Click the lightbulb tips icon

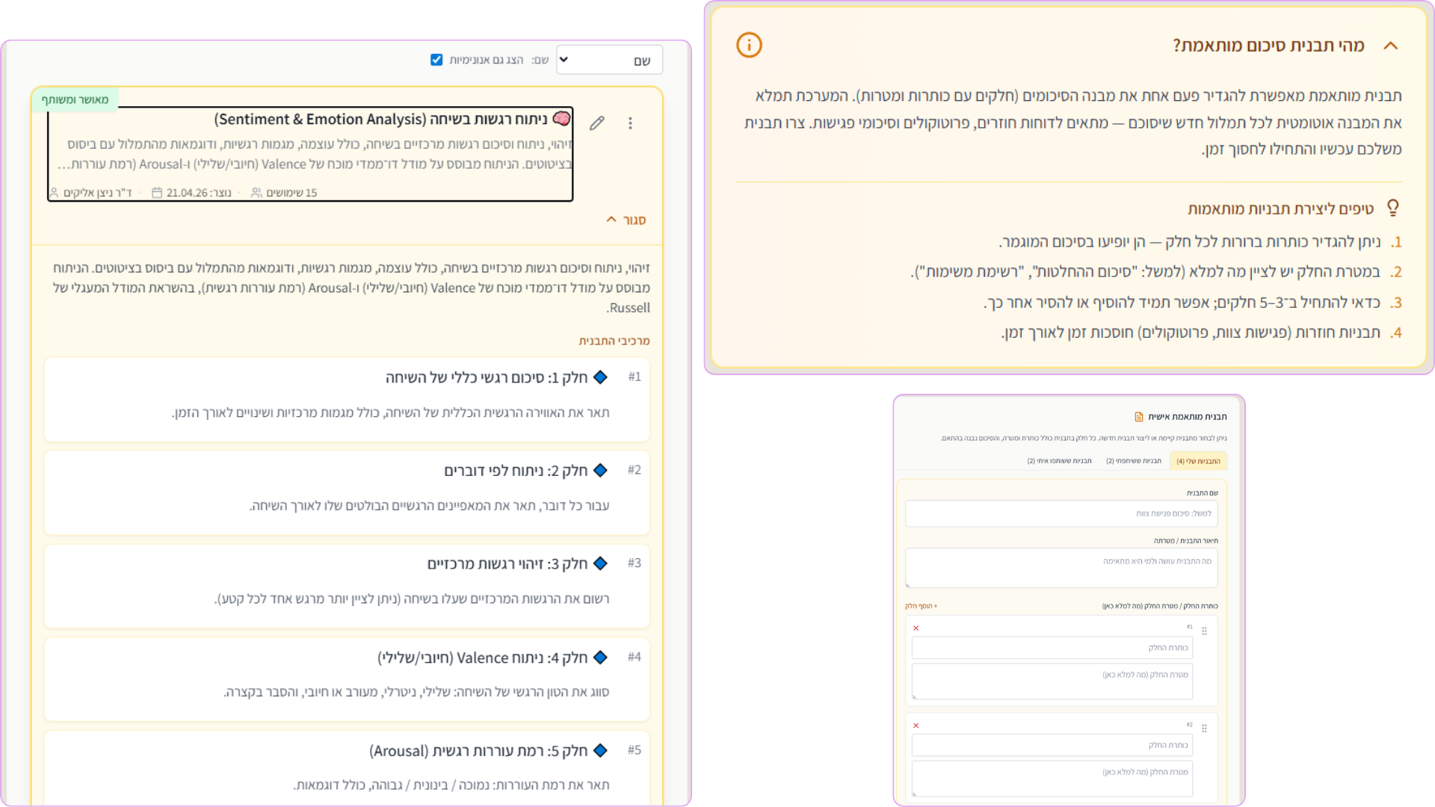(x=1392, y=208)
